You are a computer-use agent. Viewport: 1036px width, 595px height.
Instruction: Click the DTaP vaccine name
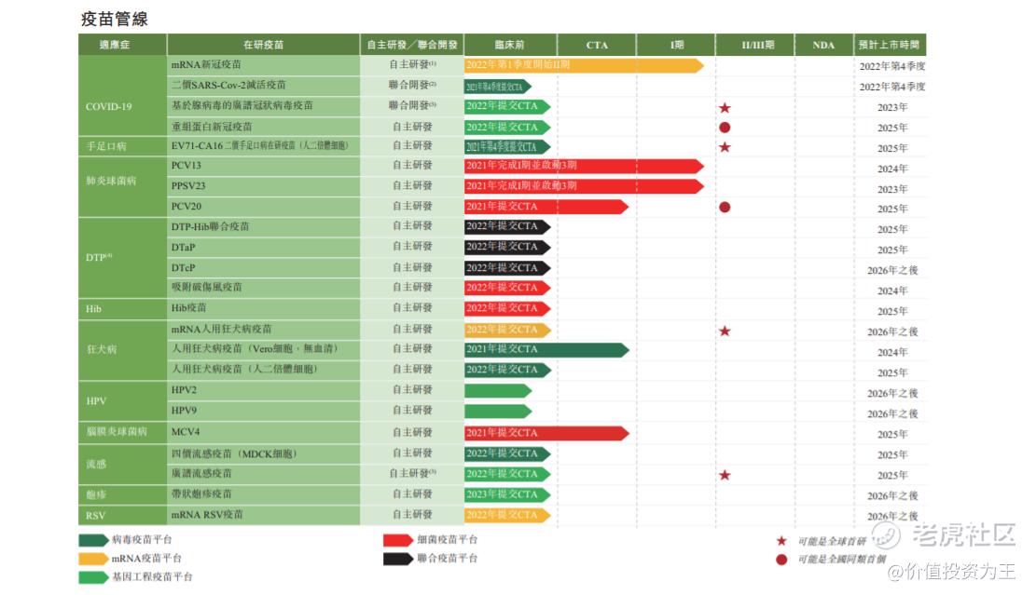183,248
